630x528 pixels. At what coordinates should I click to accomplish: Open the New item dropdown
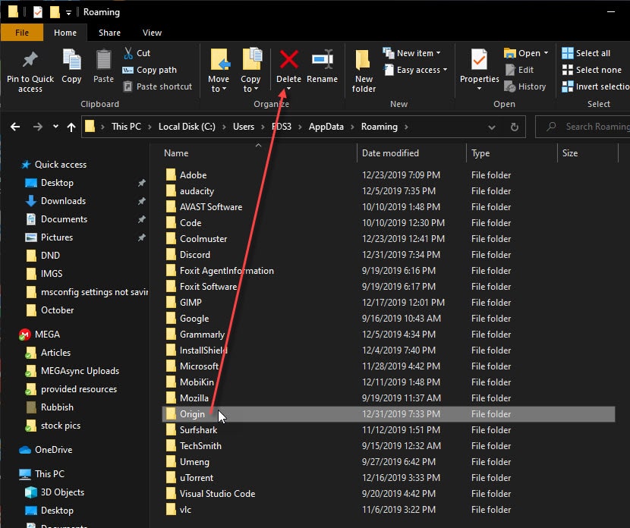pyautogui.click(x=411, y=53)
